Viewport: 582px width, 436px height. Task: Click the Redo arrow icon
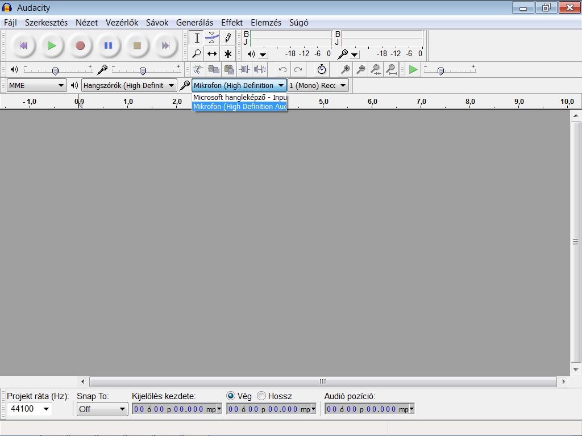[x=298, y=69]
